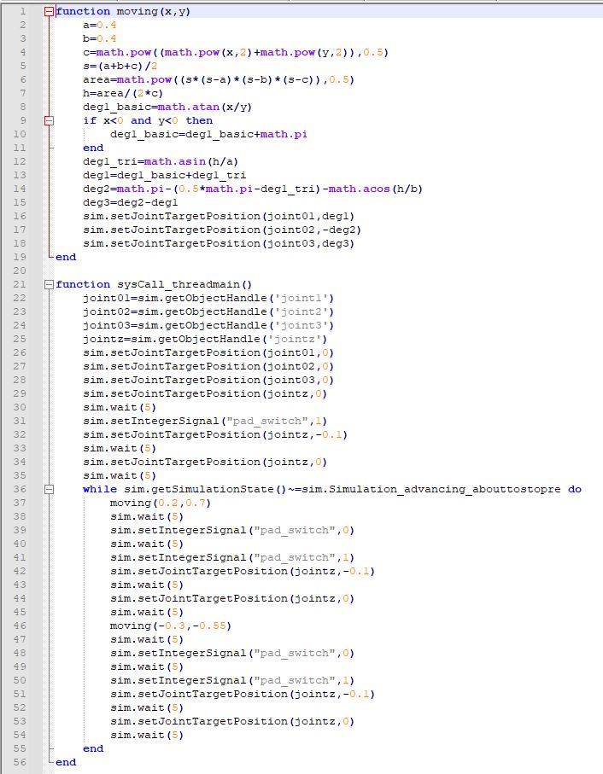Click the text 'function moving(x,y)'
The image size is (603, 774).
click(x=123, y=11)
